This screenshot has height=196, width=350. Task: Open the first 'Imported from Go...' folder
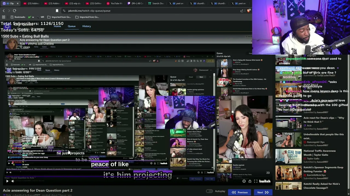(59, 17)
